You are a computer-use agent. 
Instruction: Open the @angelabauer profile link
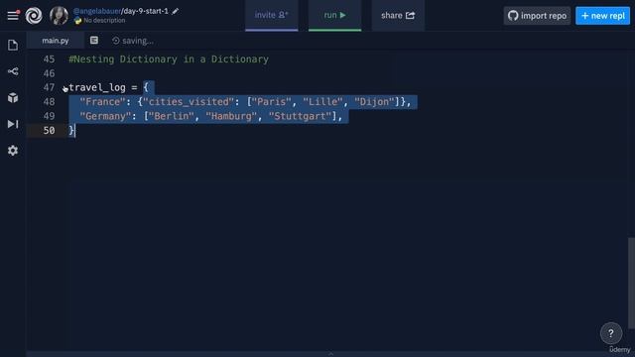[97, 11]
